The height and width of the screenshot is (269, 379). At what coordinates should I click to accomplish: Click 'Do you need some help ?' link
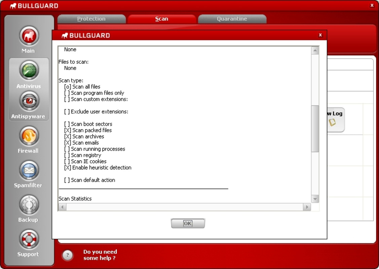coord(100,255)
